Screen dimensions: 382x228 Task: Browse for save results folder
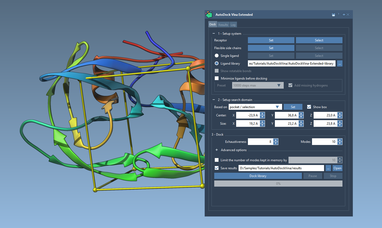click(328, 168)
